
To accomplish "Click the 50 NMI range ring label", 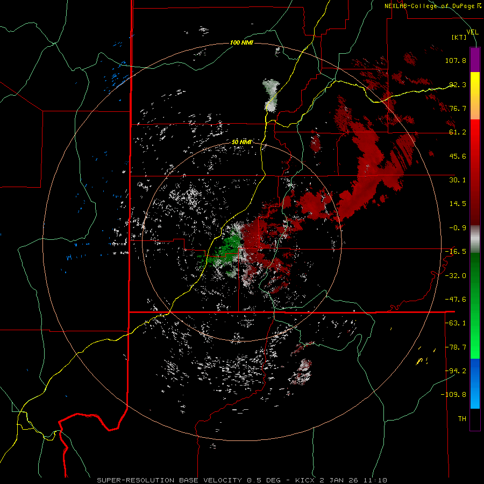I will tap(241, 143).
